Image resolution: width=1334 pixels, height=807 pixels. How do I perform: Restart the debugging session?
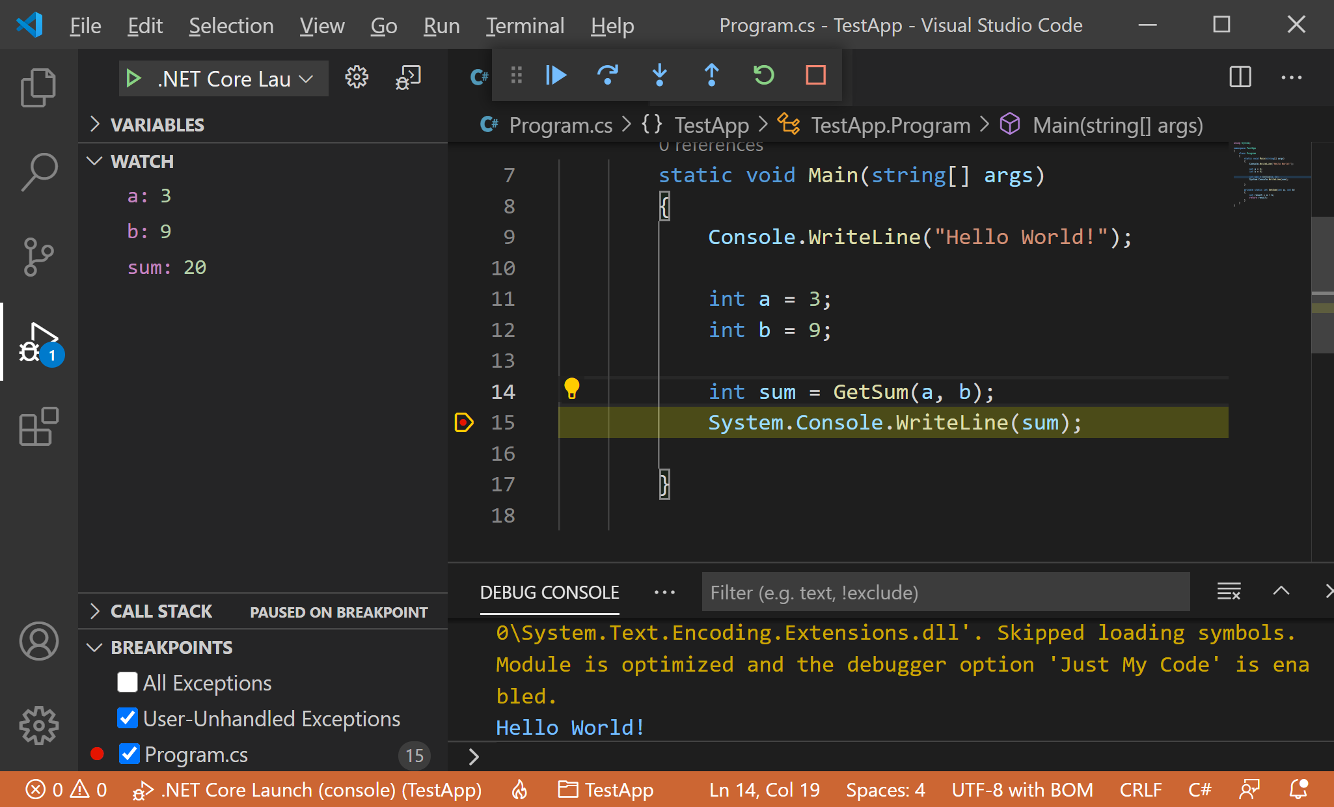click(x=763, y=75)
